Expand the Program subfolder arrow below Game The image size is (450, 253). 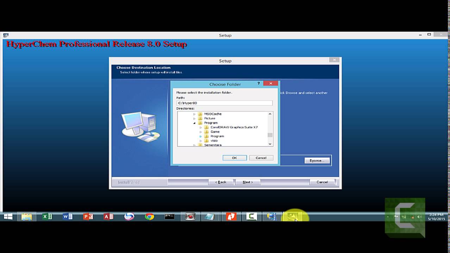pyautogui.click(x=201, y=136)
